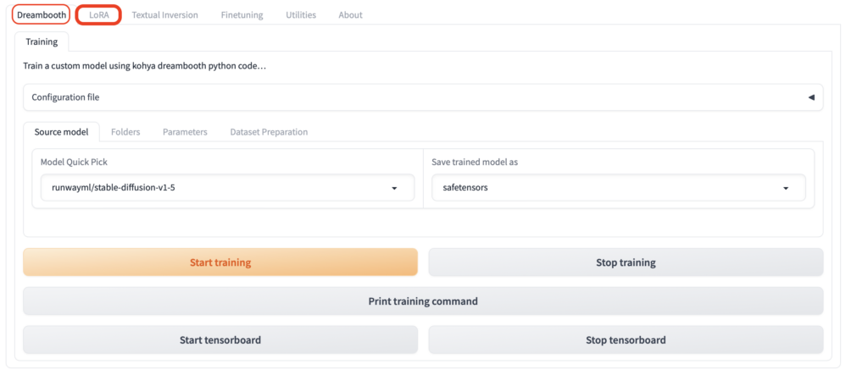Viewport: 868px width, 375px height.
Task: Open the Dataset Preparation tab
Action: coord(269,132)
